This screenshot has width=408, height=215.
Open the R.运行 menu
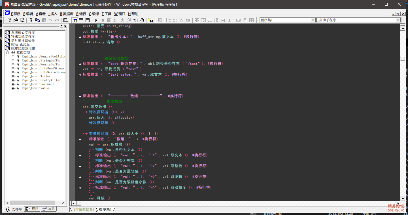(81, 14)
